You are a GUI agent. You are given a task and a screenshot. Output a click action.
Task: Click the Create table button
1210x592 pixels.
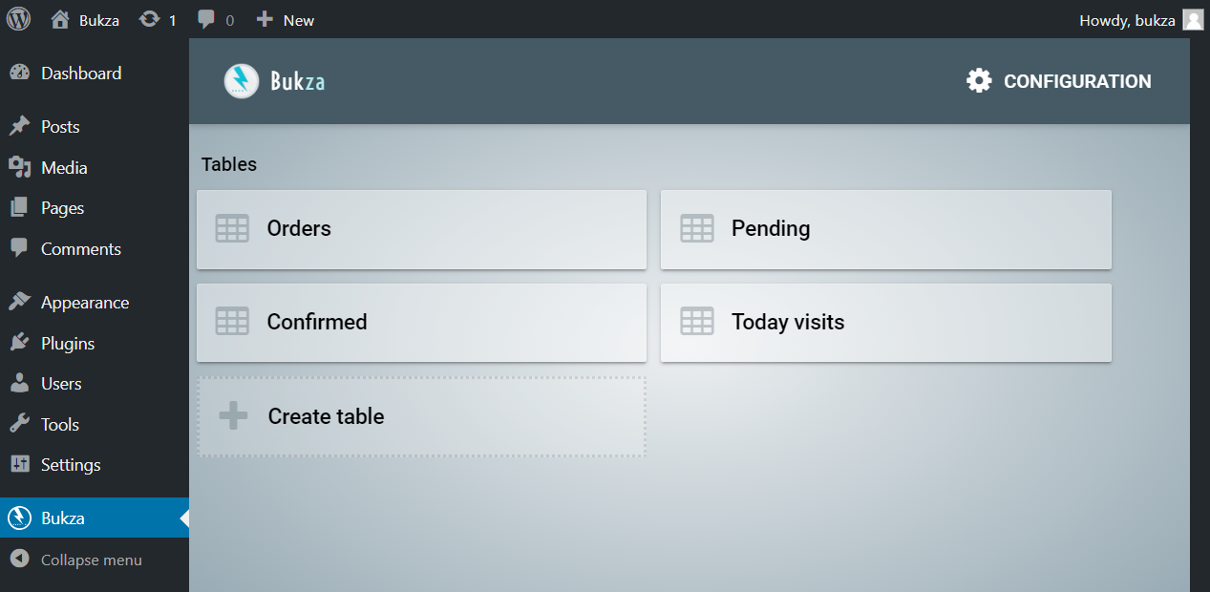(421, 416)
